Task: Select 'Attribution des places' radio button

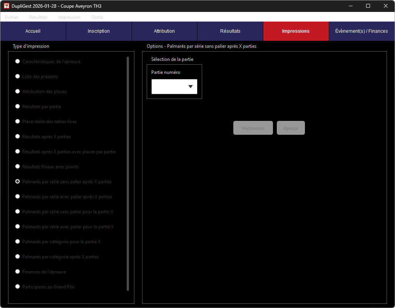Action: click(18, 92)
